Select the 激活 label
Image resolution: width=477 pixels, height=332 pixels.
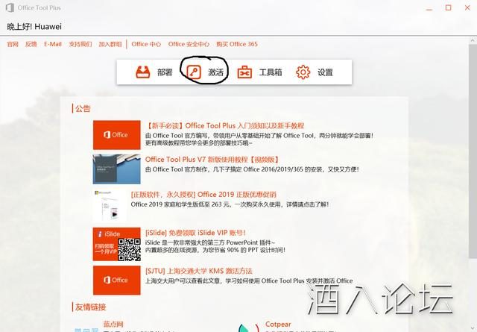click(215, 72)
